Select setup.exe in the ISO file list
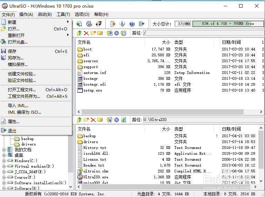This screenshot has width=265, height=197. [90, 90]
